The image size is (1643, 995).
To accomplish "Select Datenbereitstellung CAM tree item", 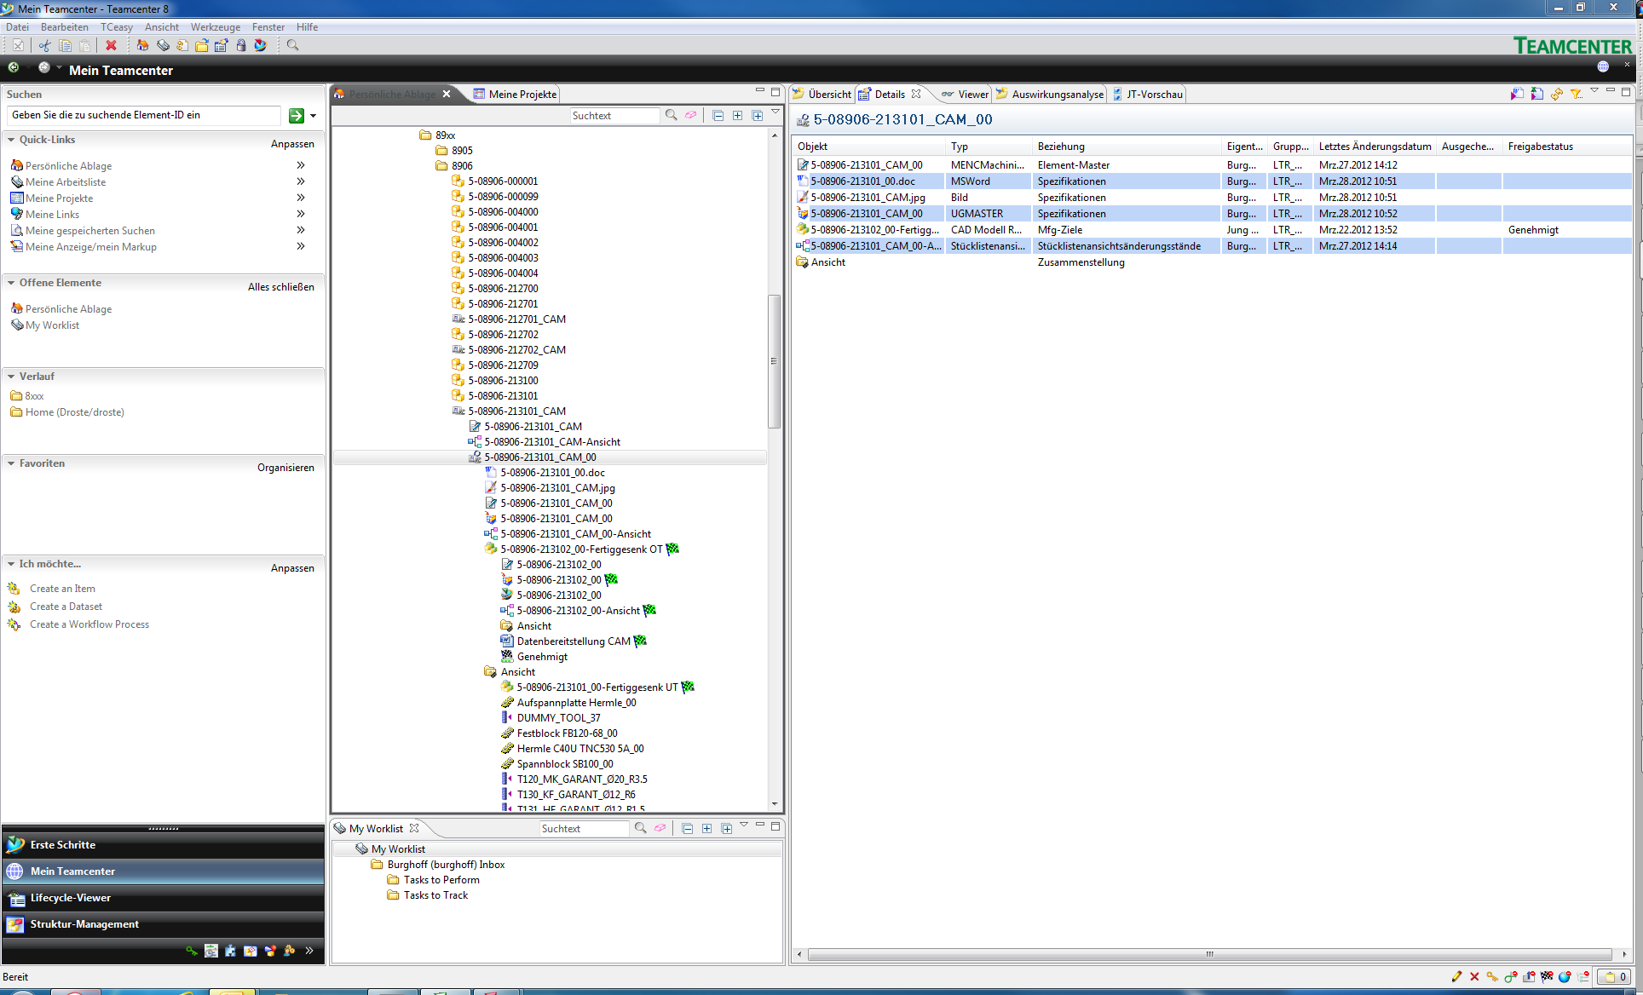I will click(574, 641).
